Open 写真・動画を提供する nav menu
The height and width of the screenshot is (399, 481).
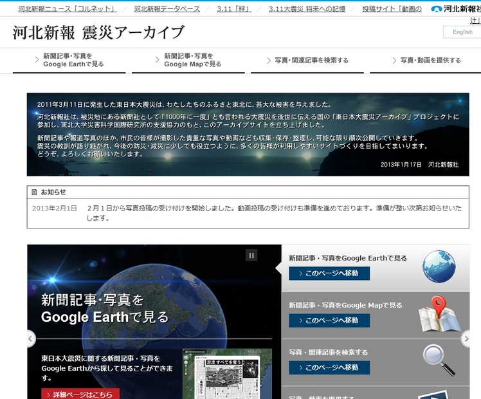click(x=426, y=60)
